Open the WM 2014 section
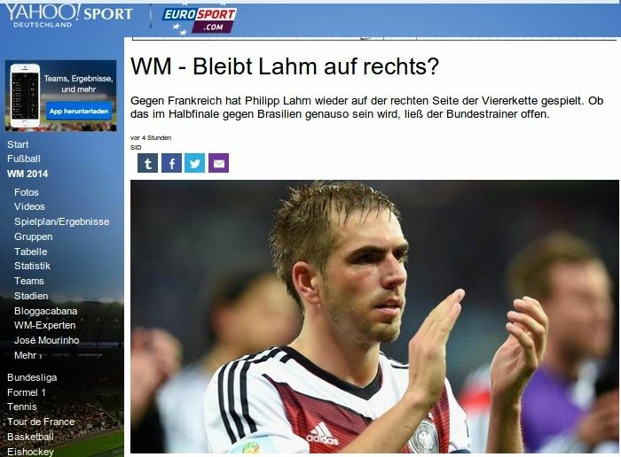The image size is (621, 457). tap(28, 174)
